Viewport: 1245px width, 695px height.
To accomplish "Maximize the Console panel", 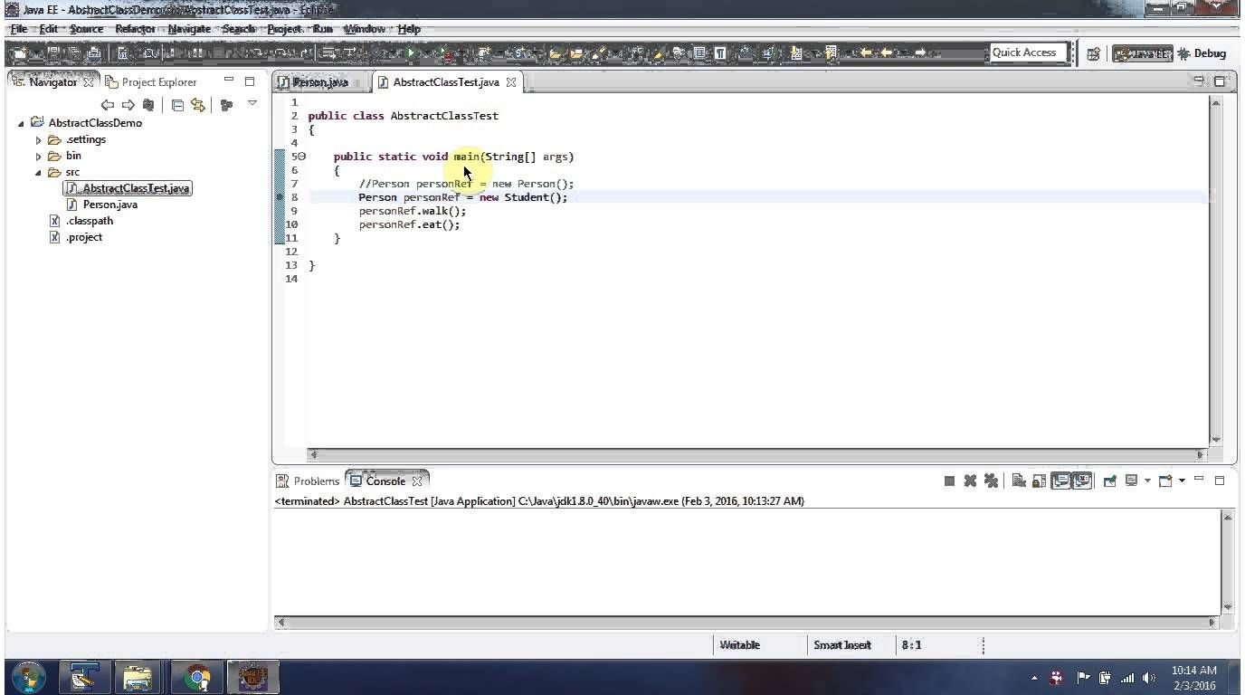I will point(1220,481).
